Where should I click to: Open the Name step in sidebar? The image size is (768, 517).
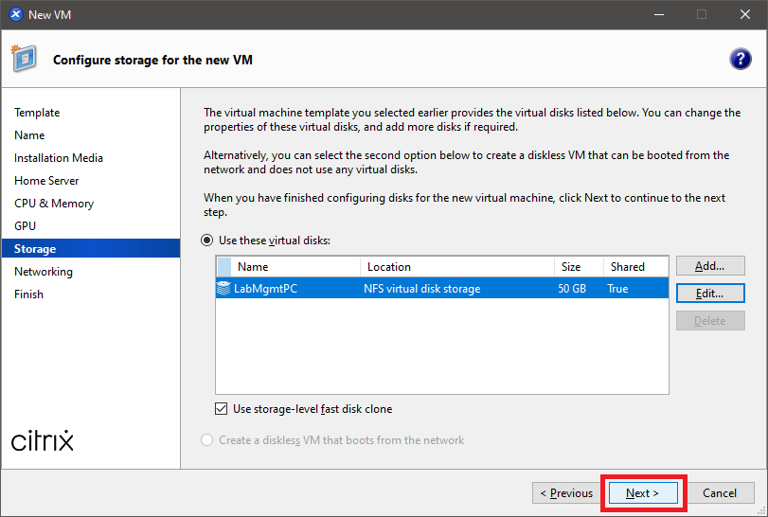[29, 135]
